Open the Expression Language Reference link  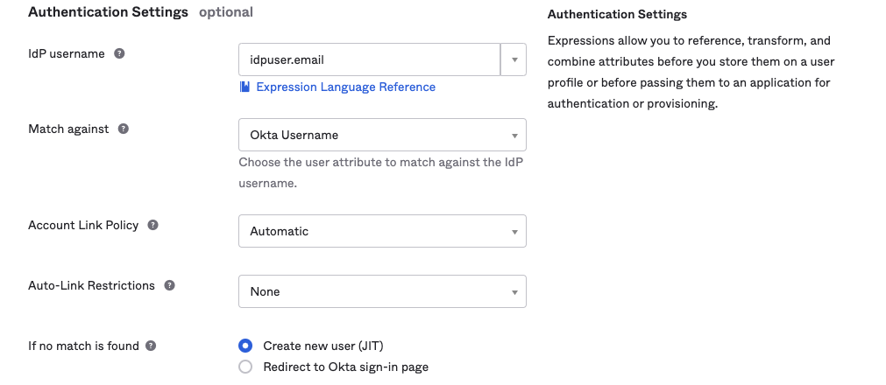pyautogui.click(x=345, y=87)
